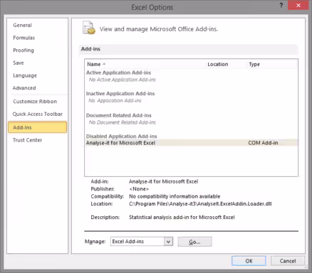Select the Add-Ins category

pyautogui.click(x=37, y=127)
